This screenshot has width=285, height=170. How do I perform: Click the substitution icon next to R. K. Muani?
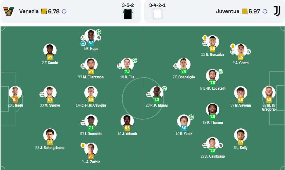click(149, 94)
